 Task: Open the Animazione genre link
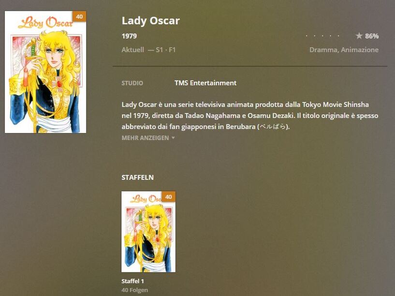pos(360,50)
